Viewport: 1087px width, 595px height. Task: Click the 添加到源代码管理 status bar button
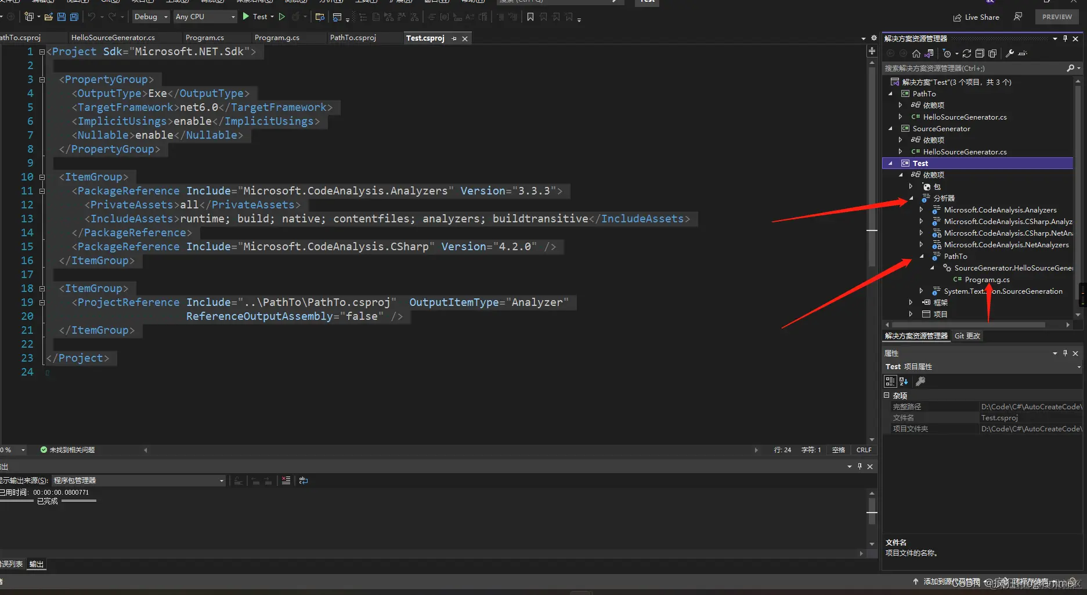(x=952, y=582)
